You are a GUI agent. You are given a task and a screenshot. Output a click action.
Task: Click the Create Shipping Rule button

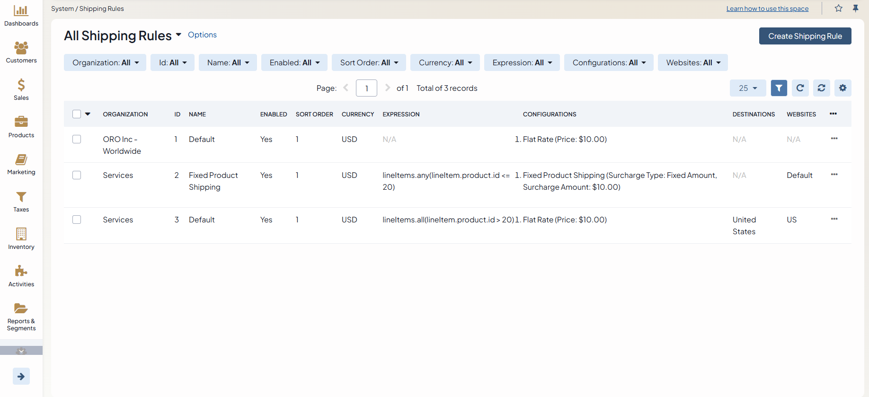805,36
